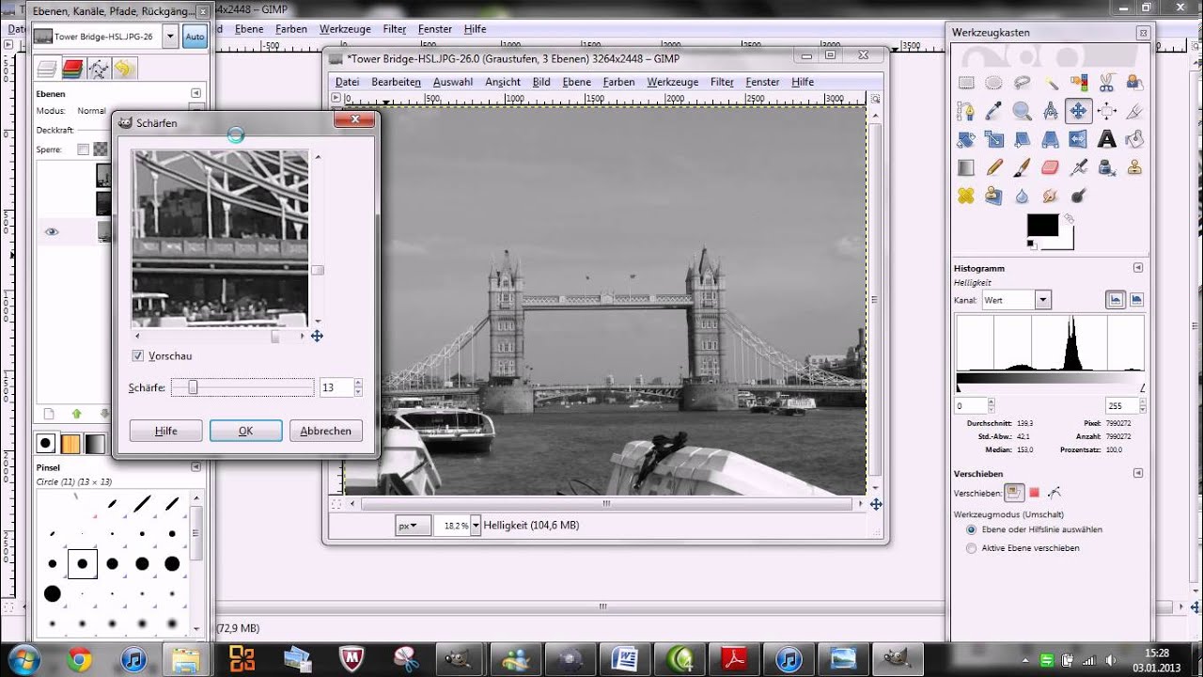Open the image selector dropdown arrow
The height and width of the screenshot is (677, 1203).
[170, 37]
